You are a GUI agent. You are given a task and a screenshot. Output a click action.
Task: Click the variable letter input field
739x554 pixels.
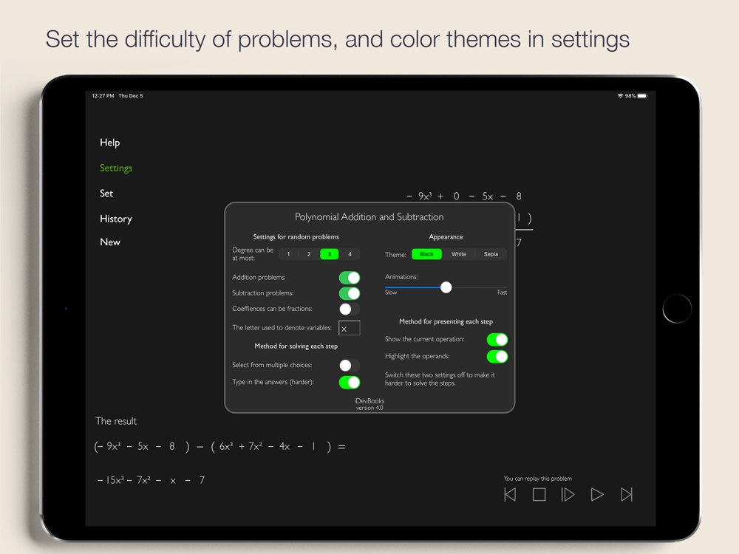pos(350,328)
